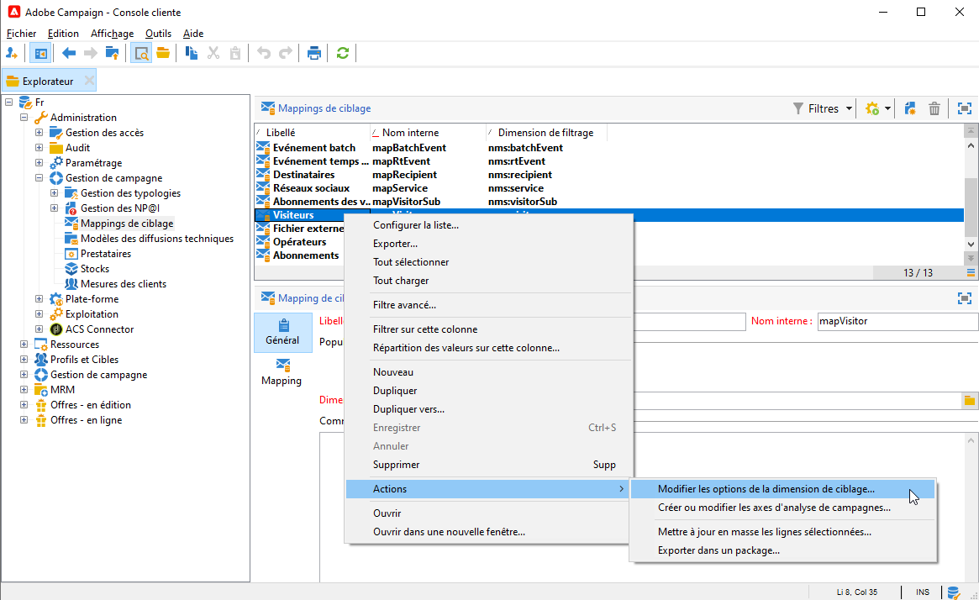Toggle the magnifier list view toolbar button
The width and height of the screenshot is (979, 600).
[x=141, y=53]
